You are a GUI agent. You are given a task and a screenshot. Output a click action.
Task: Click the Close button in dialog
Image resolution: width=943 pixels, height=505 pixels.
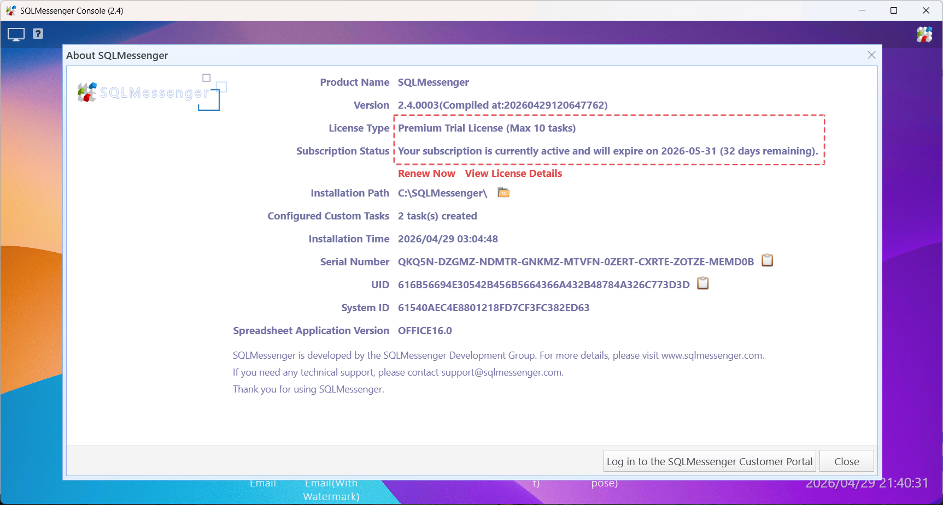[x=846, y=461]
